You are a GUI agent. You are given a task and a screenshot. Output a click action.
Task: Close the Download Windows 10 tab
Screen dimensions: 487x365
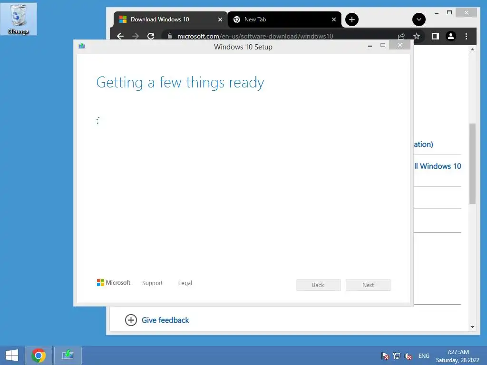point(220,19)
